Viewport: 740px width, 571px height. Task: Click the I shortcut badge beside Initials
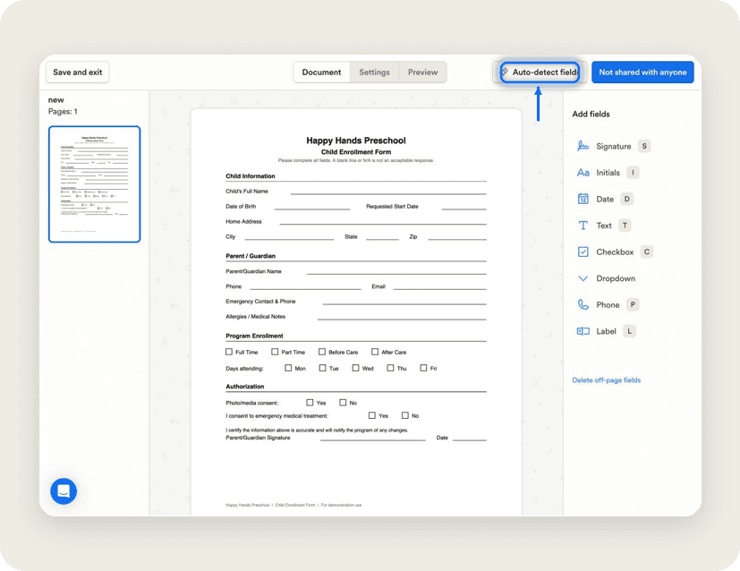pyautogui.click(x=633, y=172)
